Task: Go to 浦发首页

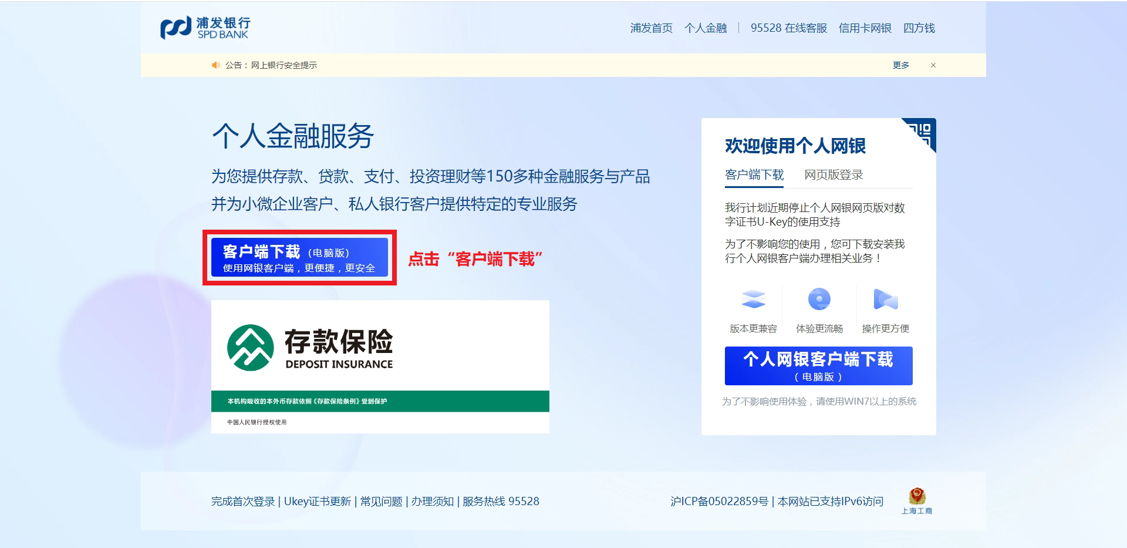Action: [x=652, y=28]
